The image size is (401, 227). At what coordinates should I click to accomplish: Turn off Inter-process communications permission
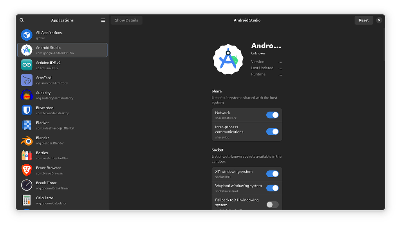point(273,132)
